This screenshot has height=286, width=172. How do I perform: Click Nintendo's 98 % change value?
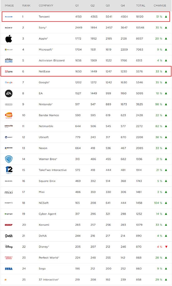[159, 104]
